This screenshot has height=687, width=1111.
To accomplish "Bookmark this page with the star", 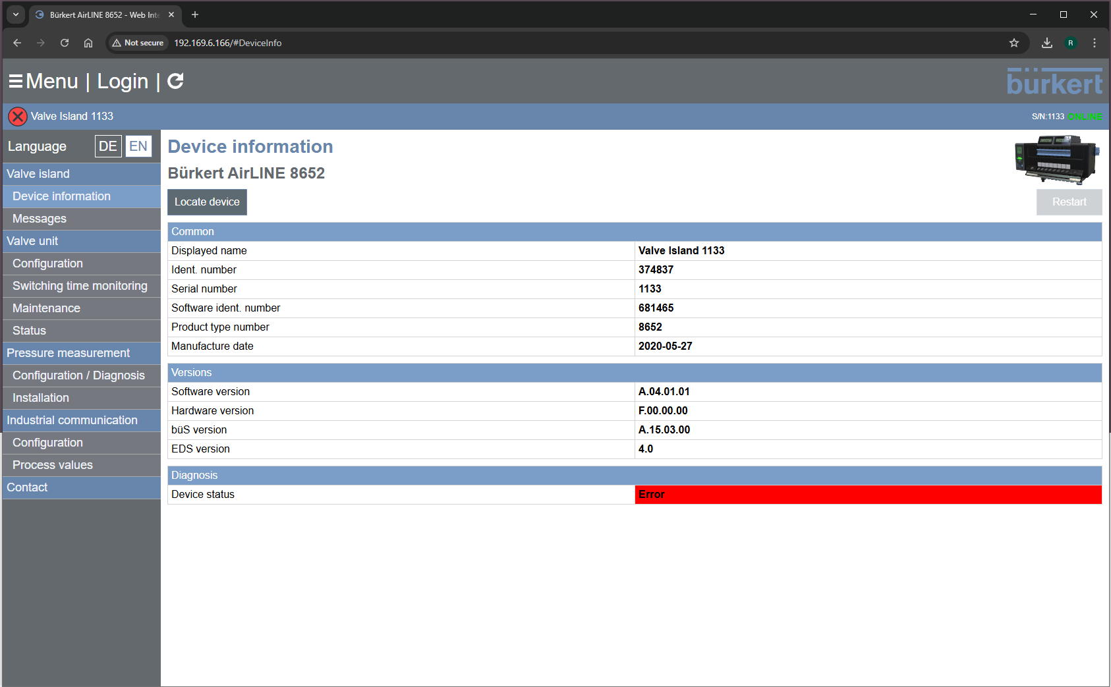I will pos(1014,43).
